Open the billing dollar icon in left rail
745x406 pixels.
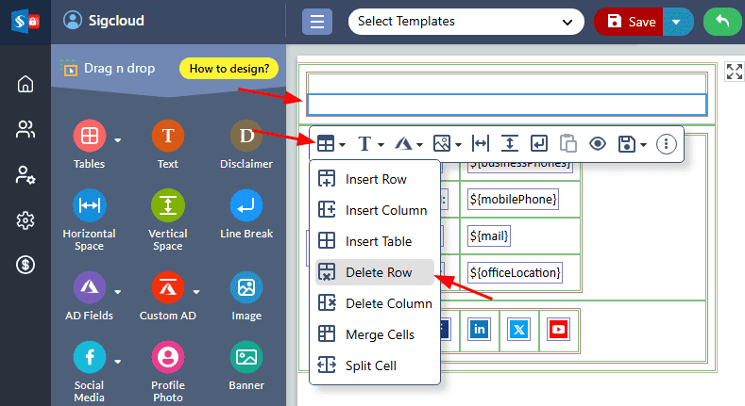[25, 266]
